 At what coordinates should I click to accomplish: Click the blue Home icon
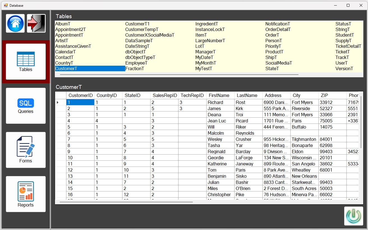point(15,23)
